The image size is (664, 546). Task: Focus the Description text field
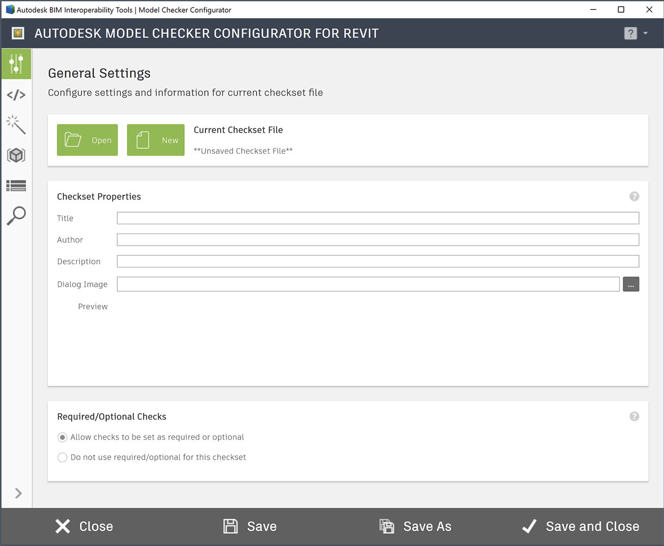378,261
